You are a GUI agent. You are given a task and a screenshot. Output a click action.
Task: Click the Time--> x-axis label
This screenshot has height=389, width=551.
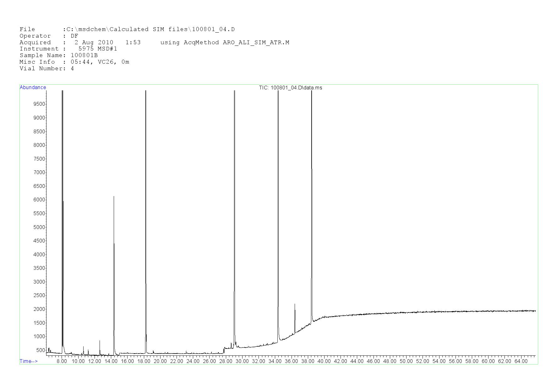coord(29,361)
